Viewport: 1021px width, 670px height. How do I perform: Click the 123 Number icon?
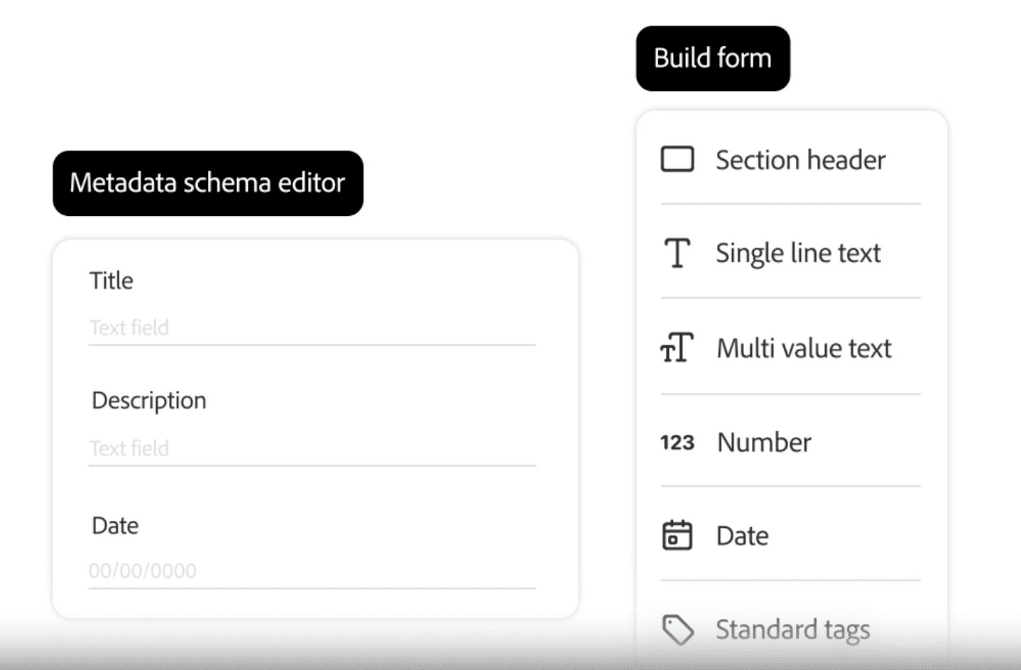click(x=677, y=442)
